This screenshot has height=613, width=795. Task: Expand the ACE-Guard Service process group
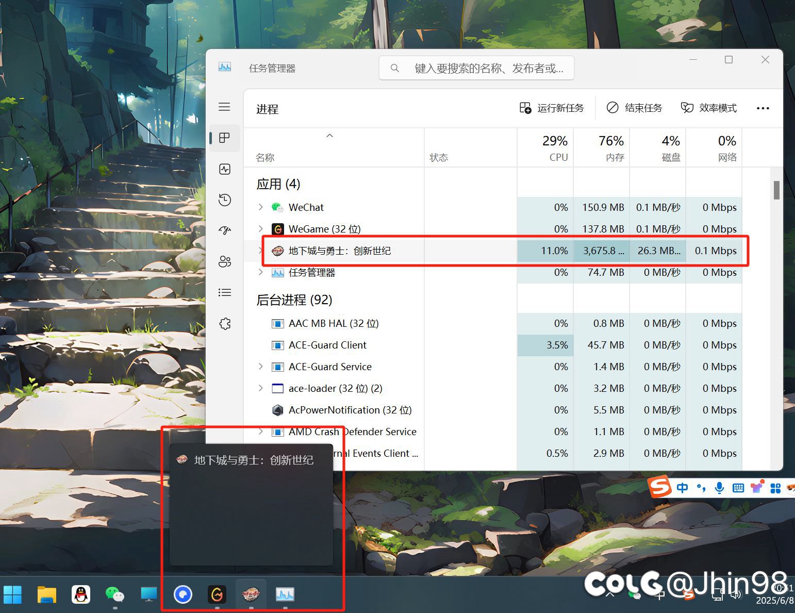pyautogui.click(x=261, y=367)
